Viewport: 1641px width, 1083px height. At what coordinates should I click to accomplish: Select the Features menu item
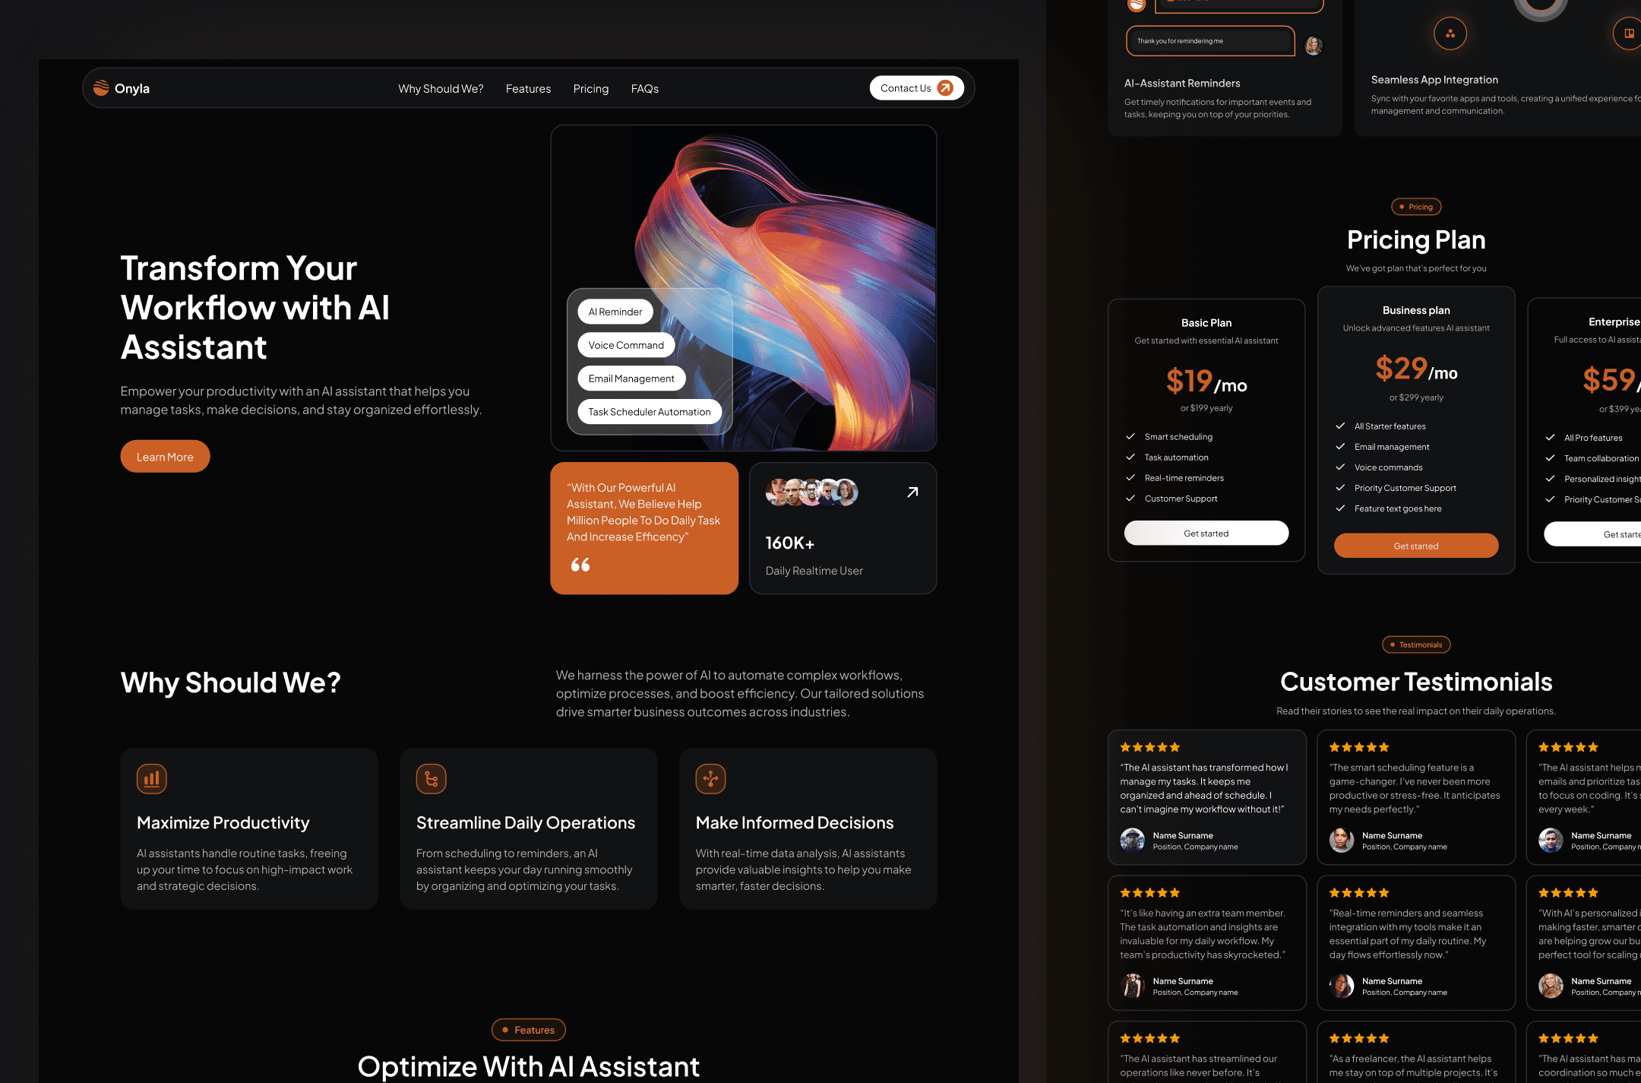528,87
